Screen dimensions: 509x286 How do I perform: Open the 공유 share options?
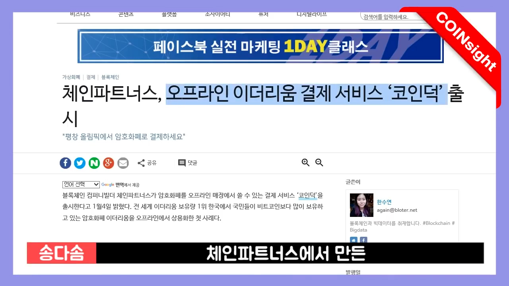coord(147,163)
